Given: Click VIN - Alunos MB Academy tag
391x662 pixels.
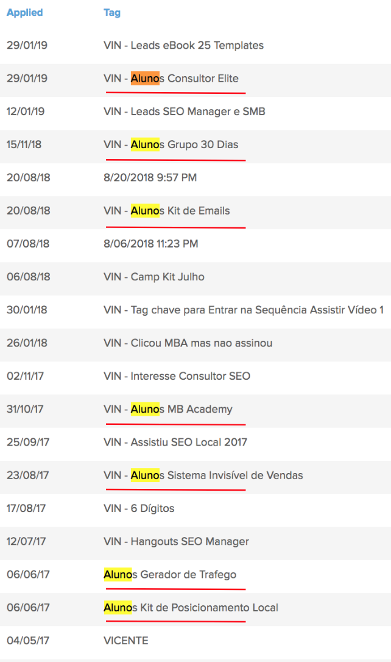Looking at the screenshot, I should click(168, 409).
